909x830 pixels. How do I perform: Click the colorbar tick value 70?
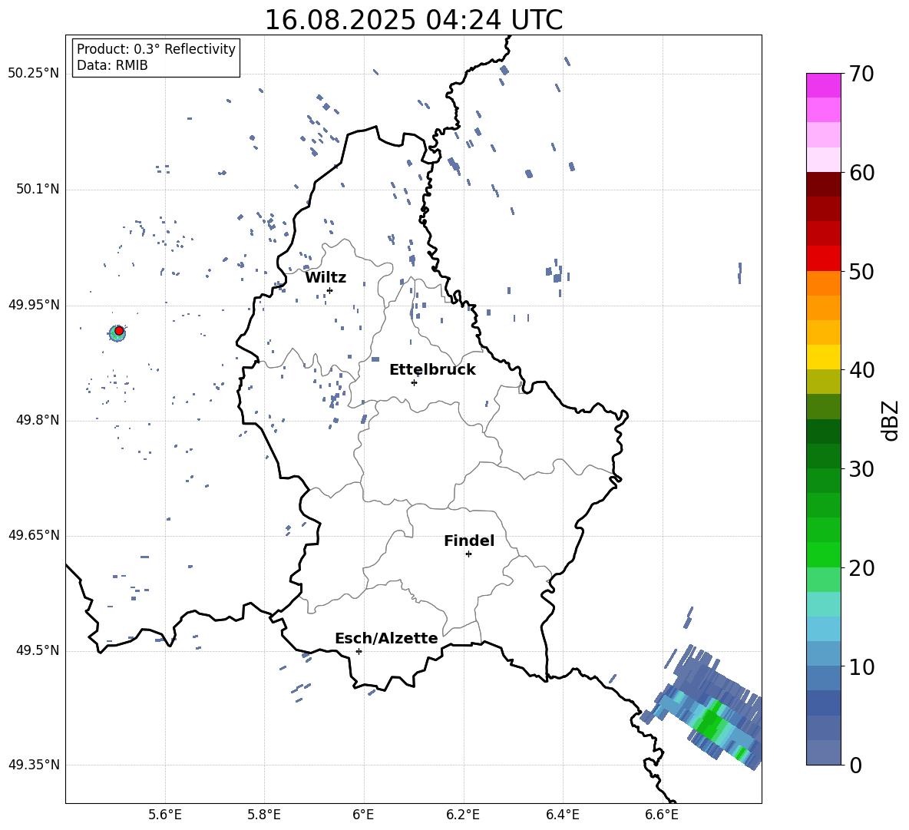[x=861, y=74]
